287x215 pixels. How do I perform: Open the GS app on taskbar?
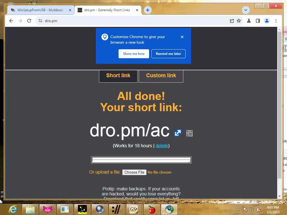tap(134, 209)
